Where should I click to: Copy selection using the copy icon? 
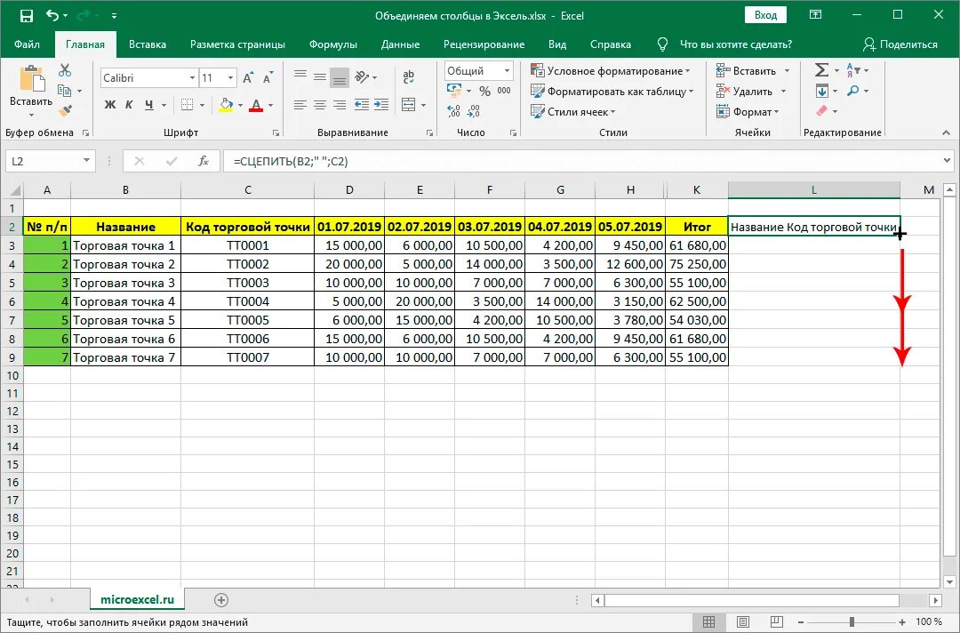(x=64, y=91)
